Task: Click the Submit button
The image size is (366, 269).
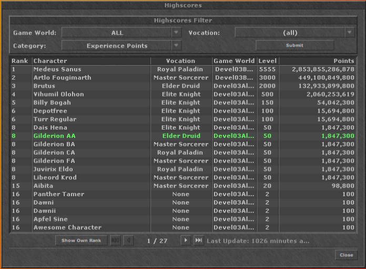Action: (294, 46)
